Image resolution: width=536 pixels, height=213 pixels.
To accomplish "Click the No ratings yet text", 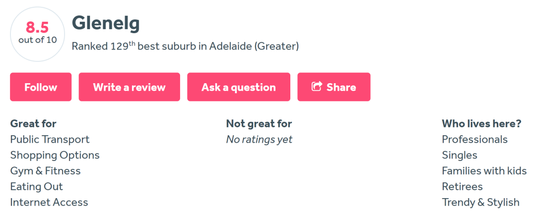I will tap(259, 139).
